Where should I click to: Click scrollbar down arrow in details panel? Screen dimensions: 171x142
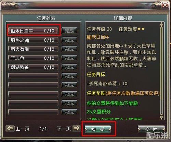coord(161,117)
